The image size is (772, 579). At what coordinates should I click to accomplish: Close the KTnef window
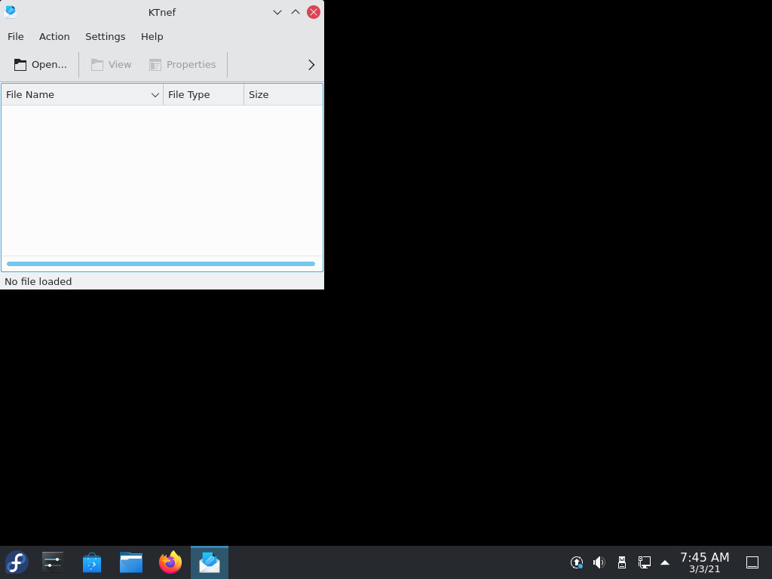click(x=314, y=12)
